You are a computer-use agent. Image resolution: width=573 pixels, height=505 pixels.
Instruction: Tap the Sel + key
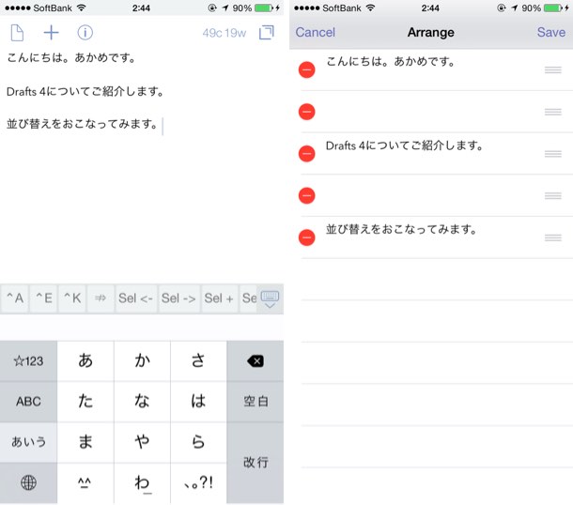coord(219,298)
